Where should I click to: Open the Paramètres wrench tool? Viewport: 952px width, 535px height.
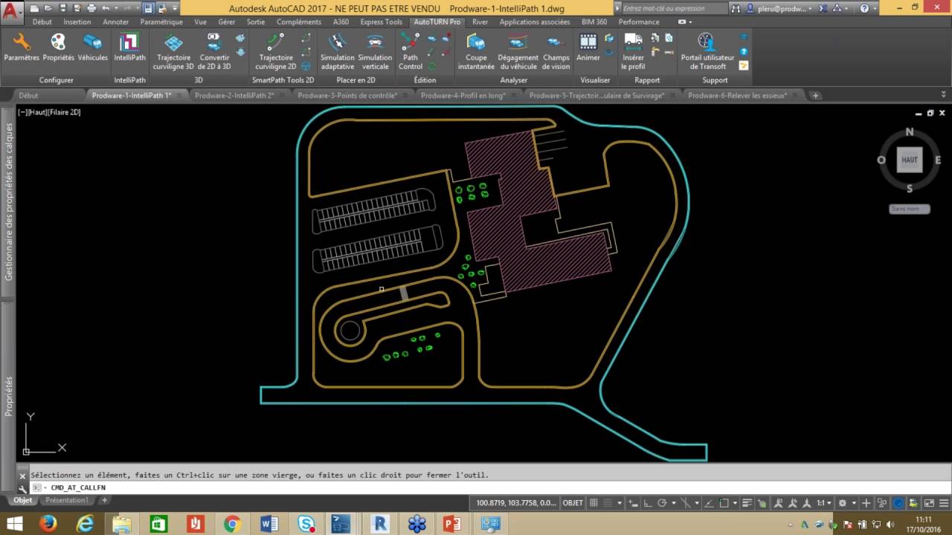tap(22, 49)
